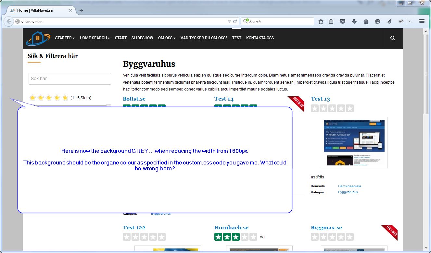Open the browser hamburger menu
Image resolution: width=431 pixels, height=253 pixels.
422,21
